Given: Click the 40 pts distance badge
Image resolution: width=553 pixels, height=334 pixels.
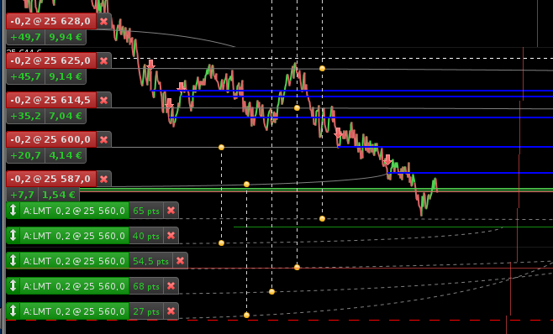Looking at the screenshot, I should point(146,236).
